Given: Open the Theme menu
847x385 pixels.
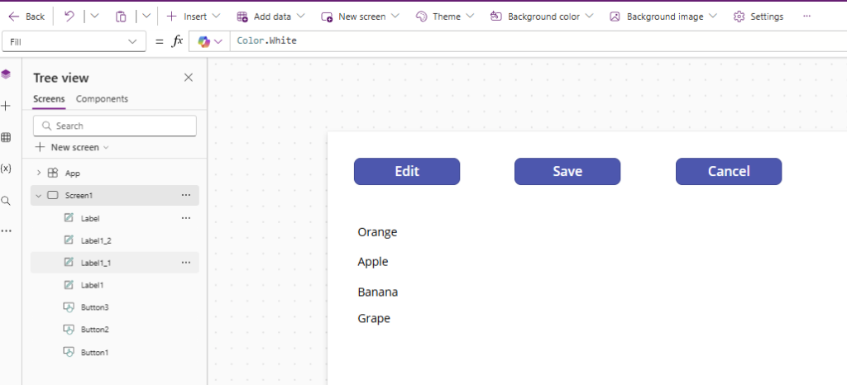Looking at the screenshot, I should [444, 17].
